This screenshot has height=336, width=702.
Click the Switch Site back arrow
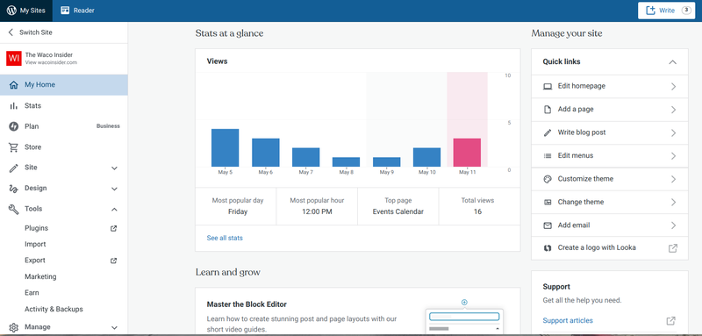(11, 32)
